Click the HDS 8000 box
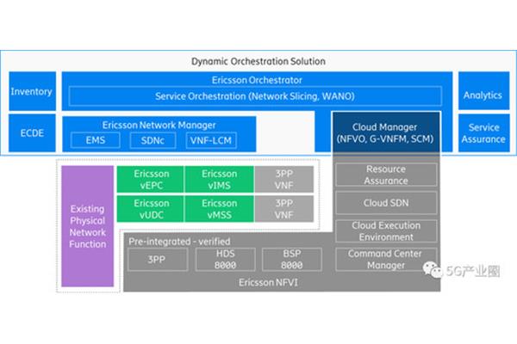Viewport: 517px width, 344px height. (226, 260)
